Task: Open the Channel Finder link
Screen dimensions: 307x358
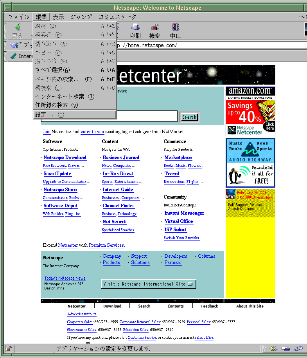Action: (118, 206)
